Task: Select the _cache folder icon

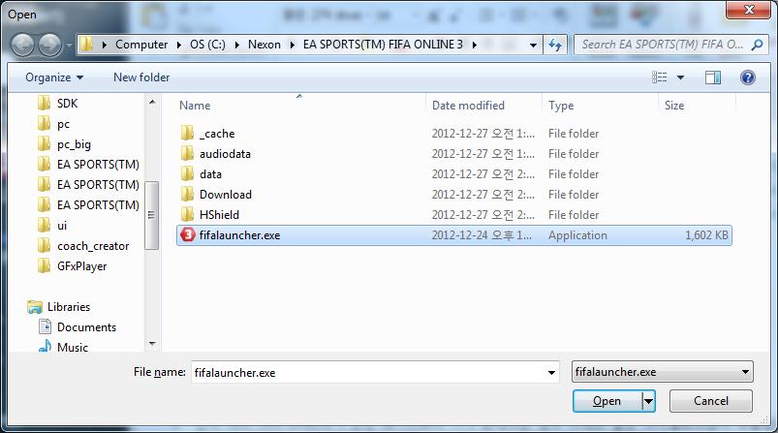Action: click(x=187, y=133)
